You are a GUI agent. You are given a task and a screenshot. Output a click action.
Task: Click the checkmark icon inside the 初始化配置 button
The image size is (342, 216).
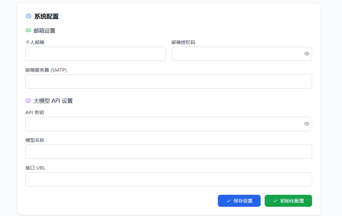(x=275, y=201)
